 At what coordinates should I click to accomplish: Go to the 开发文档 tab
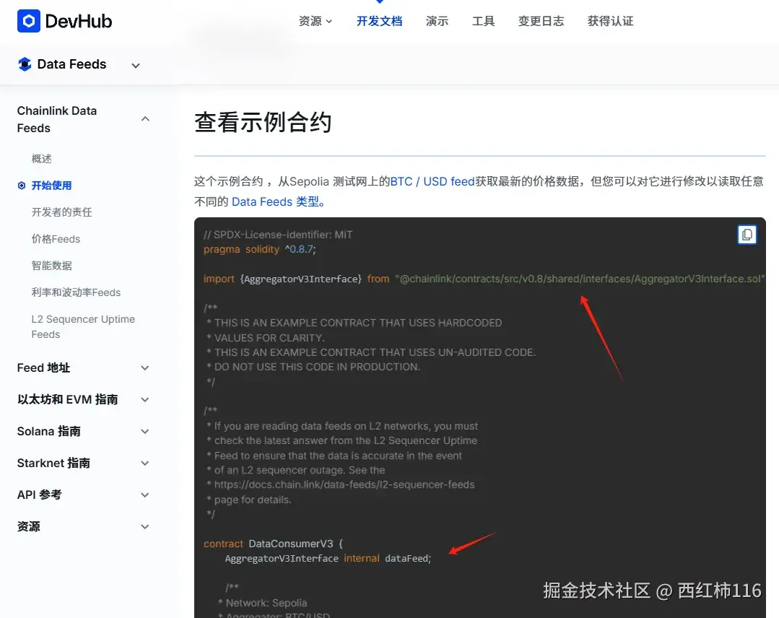coord(379,21)
